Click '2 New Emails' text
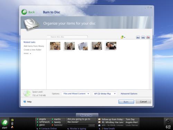The image size is (173, 130). (108, 129)
